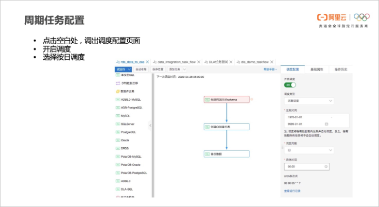Select the 备份数据 node

[x=226, y=154]
